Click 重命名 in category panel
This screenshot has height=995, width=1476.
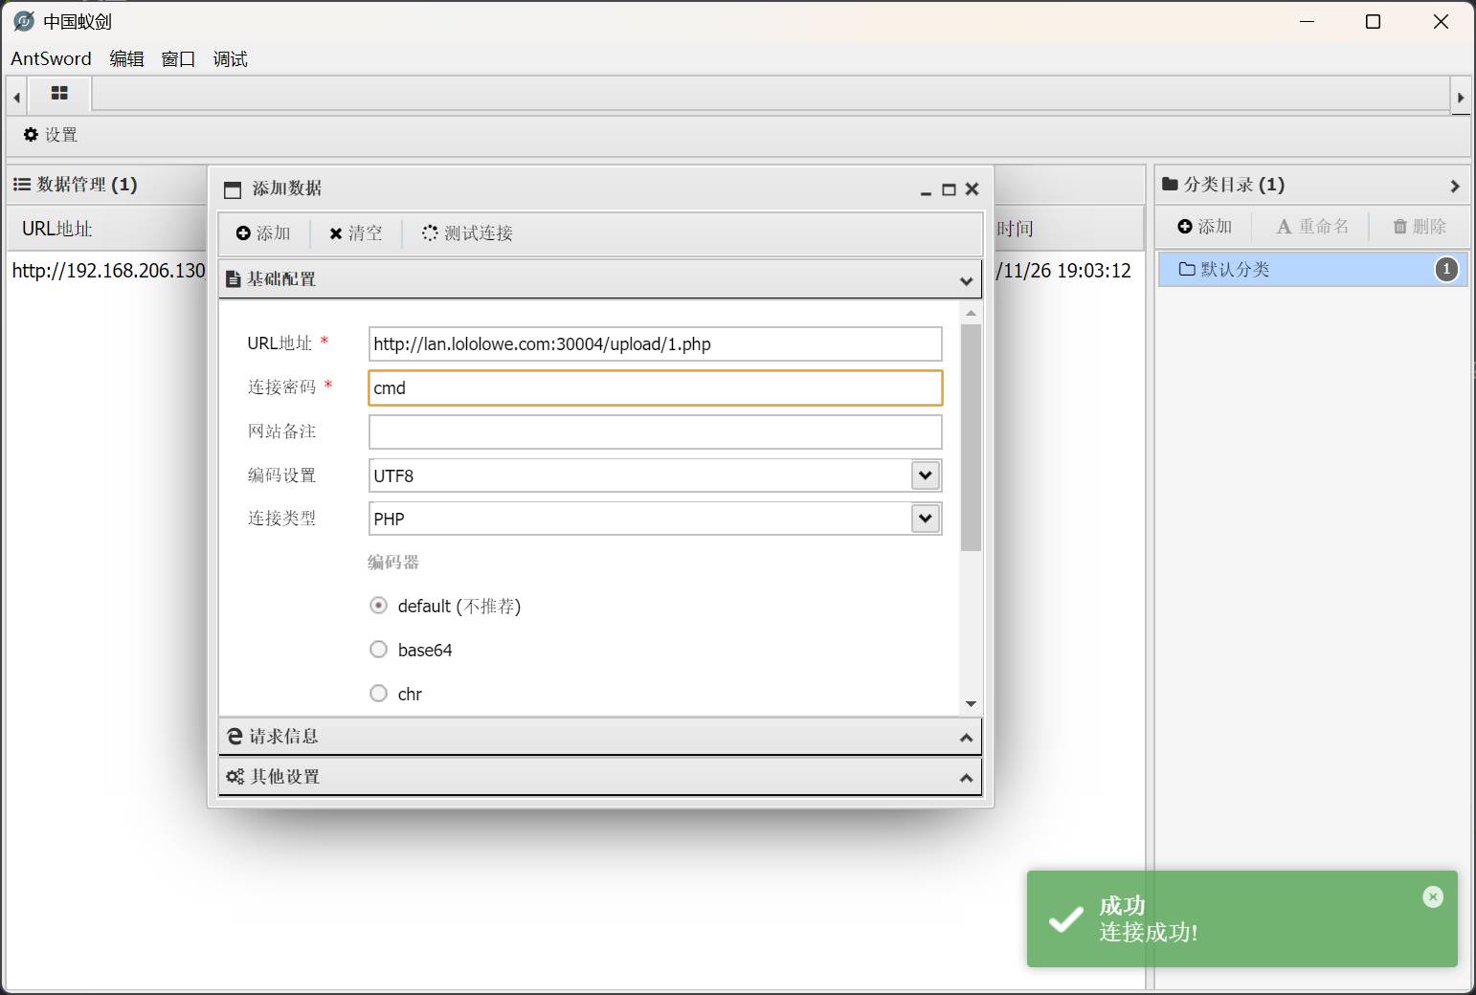click(x=1312, y=227)
